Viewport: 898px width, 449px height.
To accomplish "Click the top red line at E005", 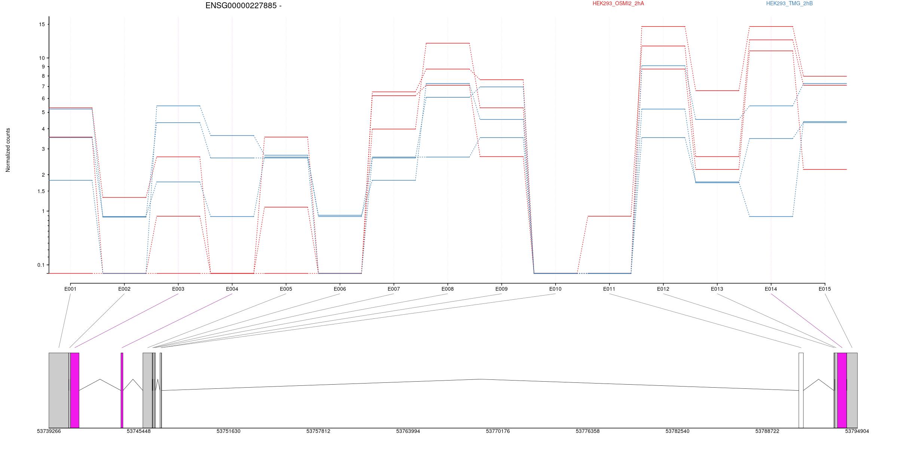I will tap(286, 137).
